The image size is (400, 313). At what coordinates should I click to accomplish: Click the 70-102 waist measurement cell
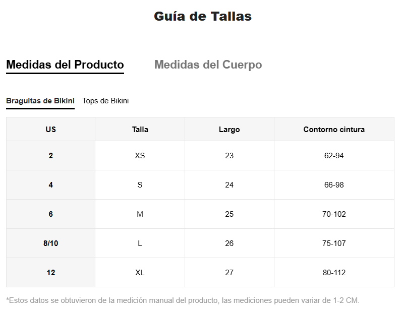[x=334, y=214]
